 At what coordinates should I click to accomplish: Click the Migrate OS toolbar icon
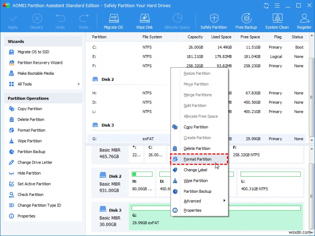[113, 20]
